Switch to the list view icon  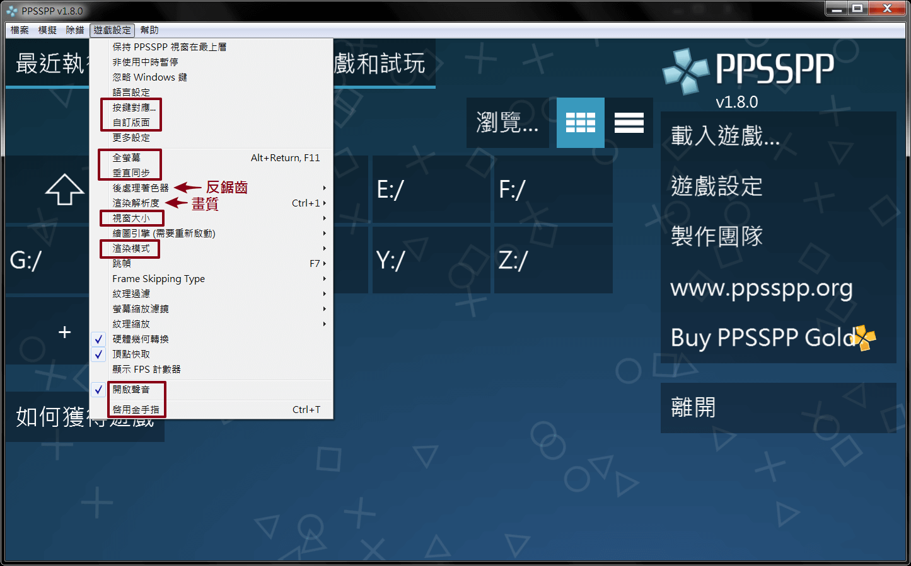tap(629, 122)
